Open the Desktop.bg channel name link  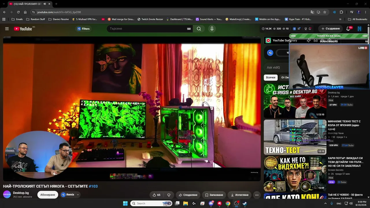[x=21, y=193]
